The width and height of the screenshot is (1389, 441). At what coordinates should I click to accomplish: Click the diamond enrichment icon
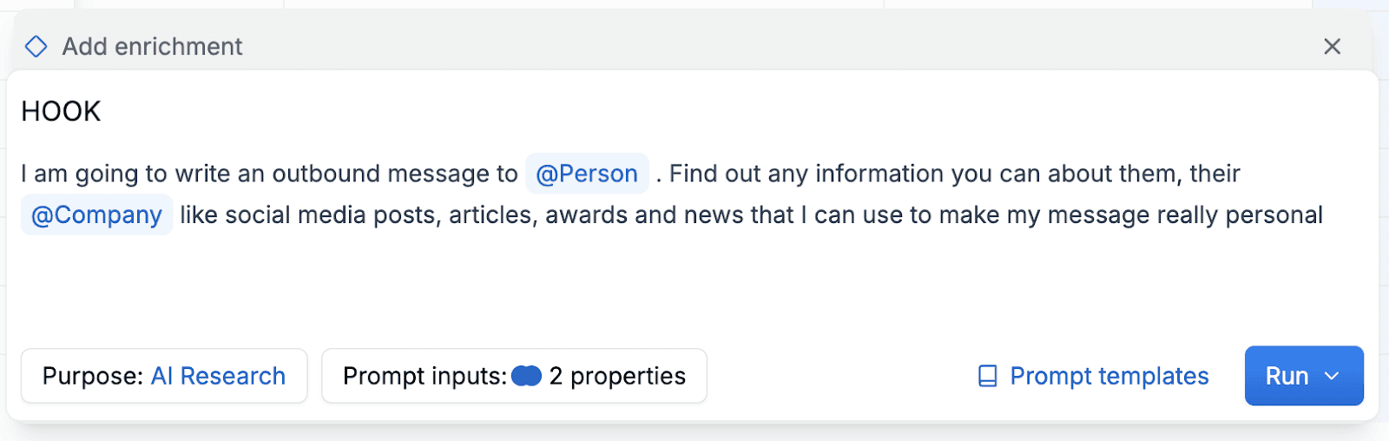pos(36,46)
